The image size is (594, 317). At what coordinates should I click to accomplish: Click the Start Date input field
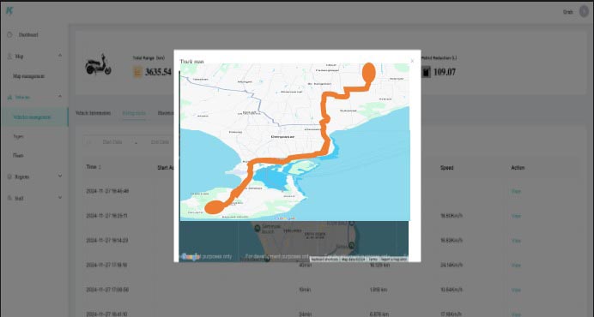[112, 142]
